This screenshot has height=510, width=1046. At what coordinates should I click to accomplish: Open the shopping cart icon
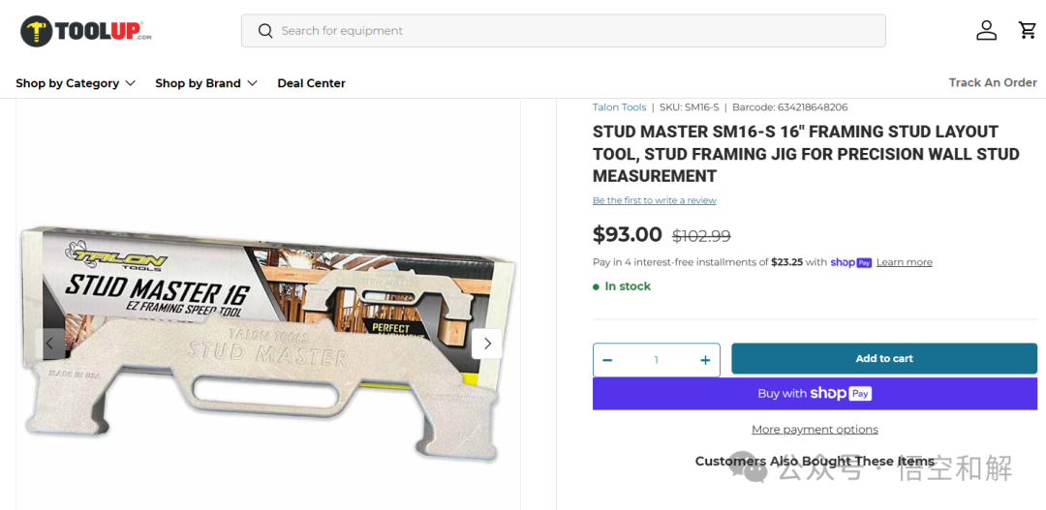(1028, 30)
